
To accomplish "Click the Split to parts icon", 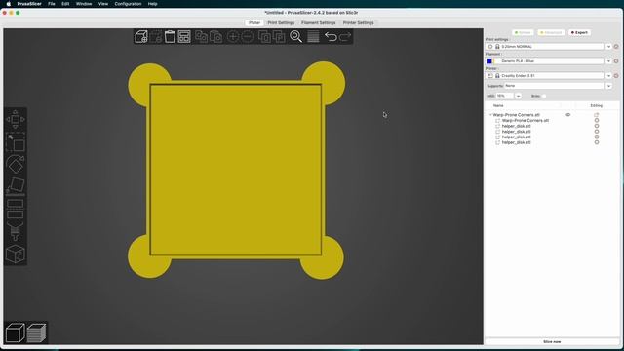I will 279,37.
